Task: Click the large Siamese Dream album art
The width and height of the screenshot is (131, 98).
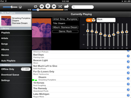Action: [x=41, y=28]
